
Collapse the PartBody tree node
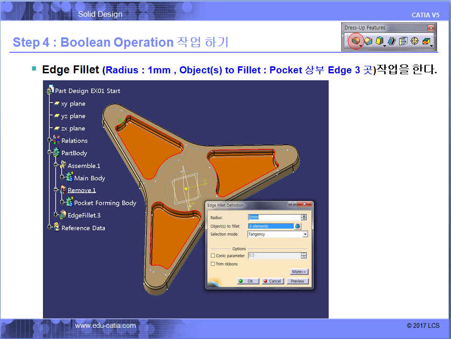click(x=50, y=153)
